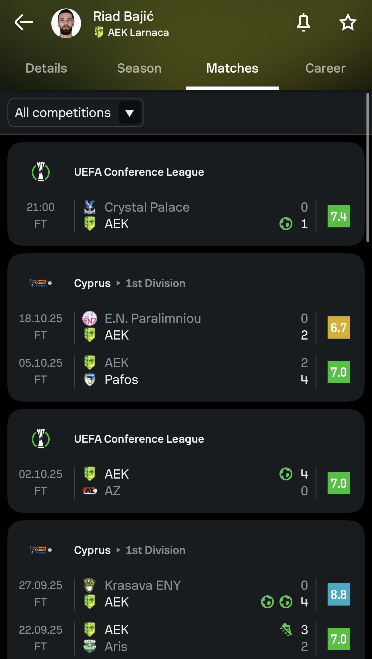Tap the AEK Larnaca team crest

point(99,32)
